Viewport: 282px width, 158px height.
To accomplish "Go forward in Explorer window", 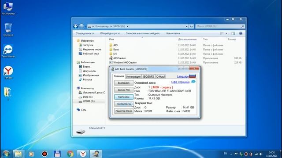I will (82, 26).
